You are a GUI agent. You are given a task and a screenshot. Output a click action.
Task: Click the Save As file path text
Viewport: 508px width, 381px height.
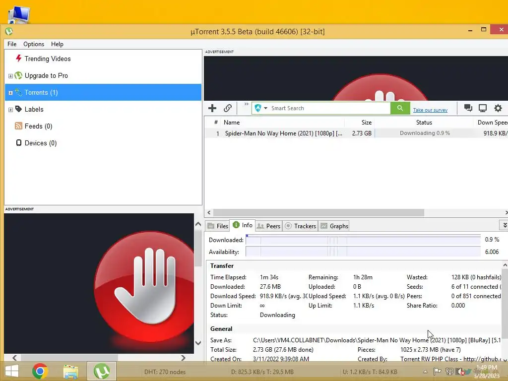click(x=377, y=340)
